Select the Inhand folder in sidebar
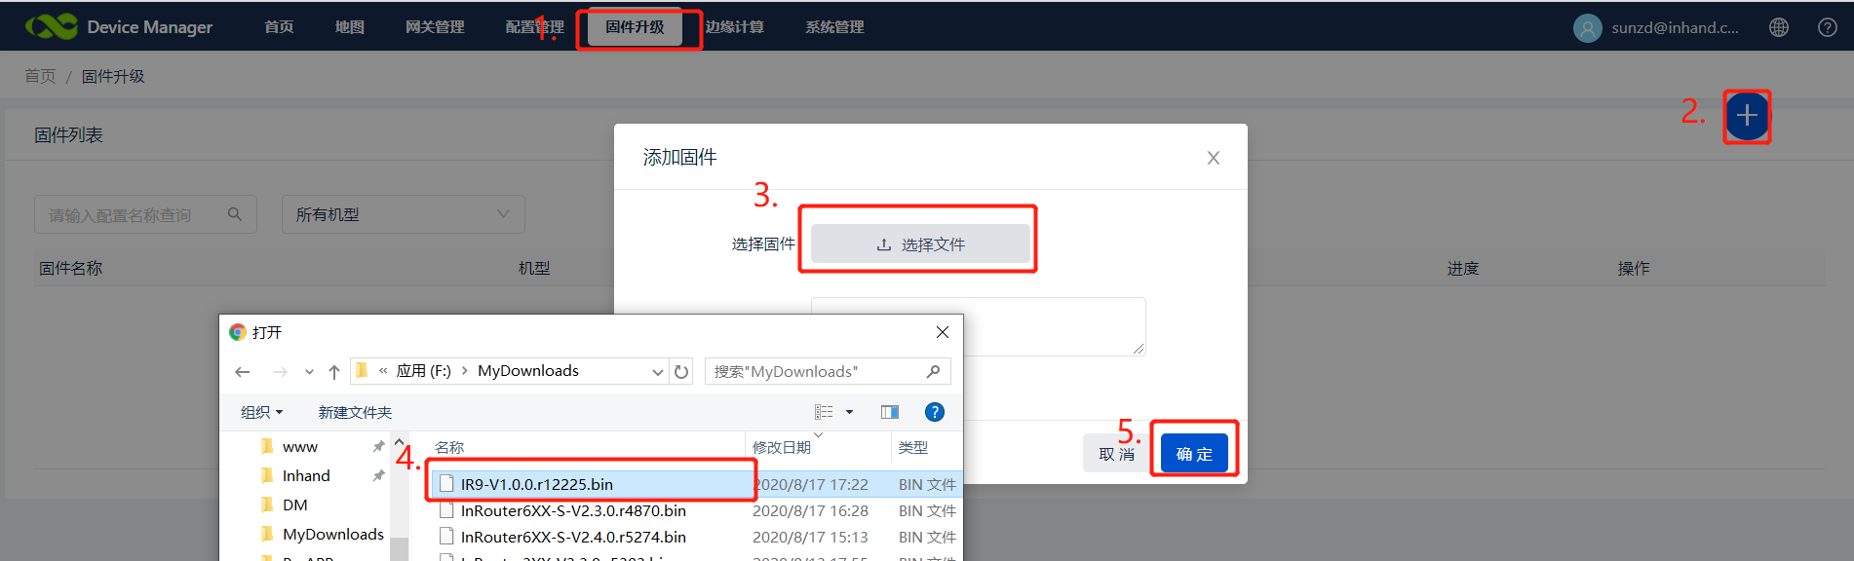The height and width of the screenshot is (561, 1854). coord(306,475)
